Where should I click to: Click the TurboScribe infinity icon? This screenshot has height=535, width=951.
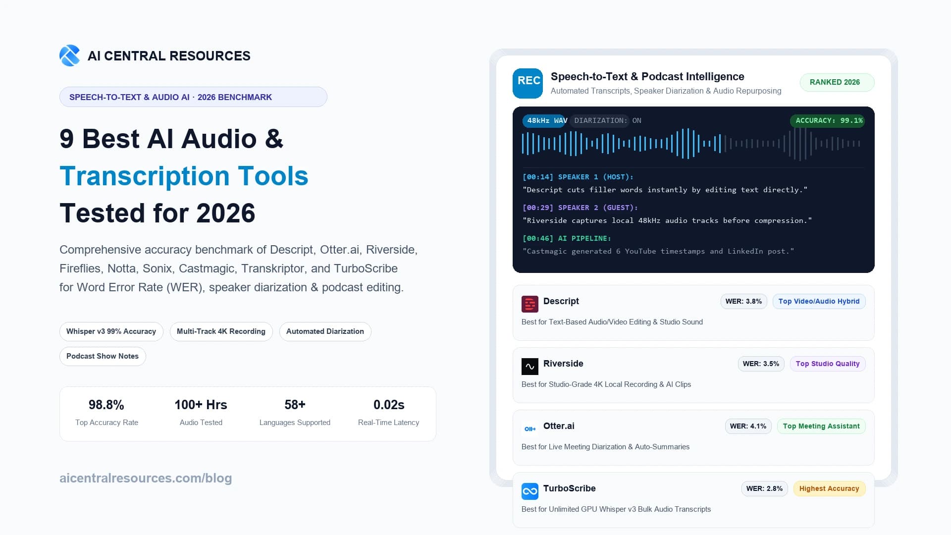coord(529,491)
